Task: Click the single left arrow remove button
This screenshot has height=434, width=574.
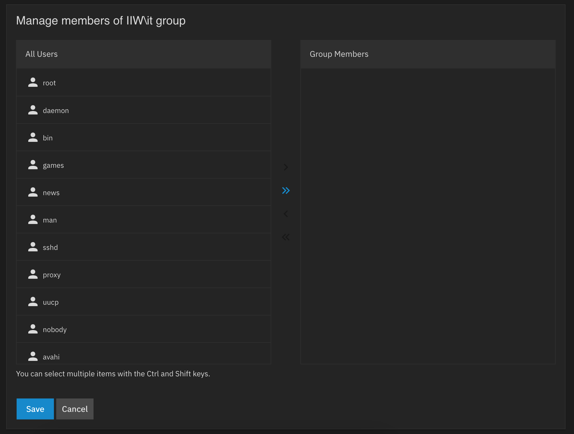Action: point(286,214)
